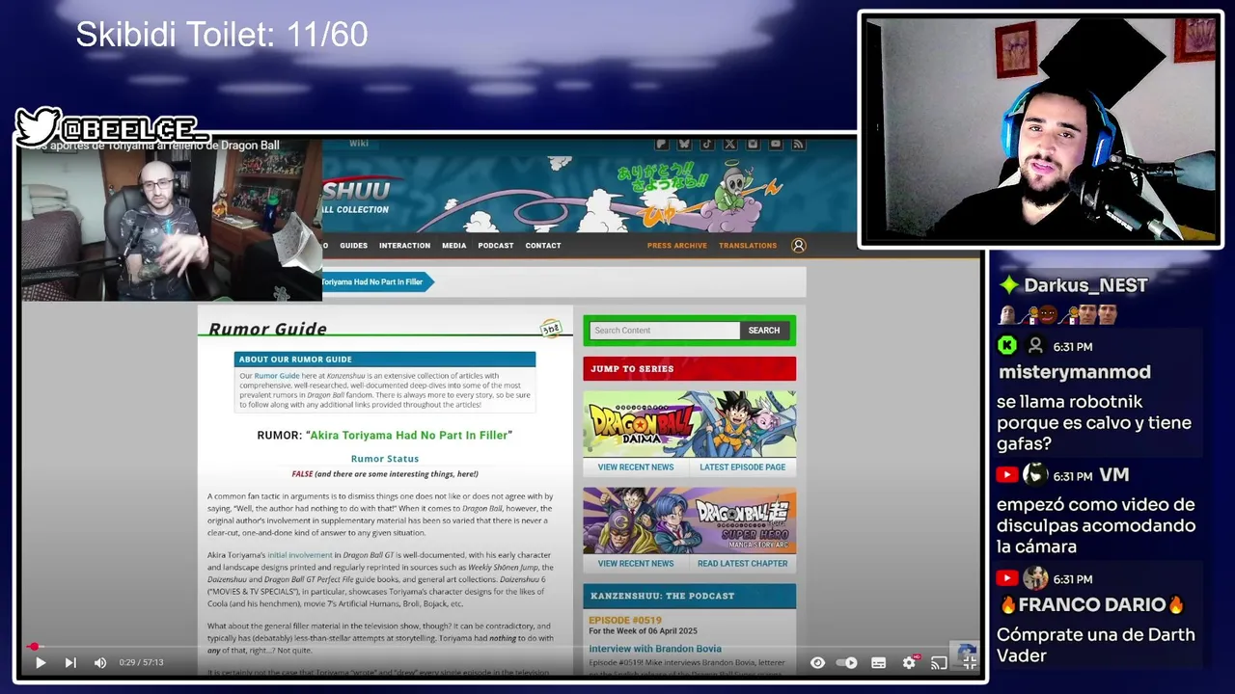This screenshot has height=694, width=1235.
Task: Click VIEW RECENT NEWS under the Super banner
Action: [x=636, y=564]
